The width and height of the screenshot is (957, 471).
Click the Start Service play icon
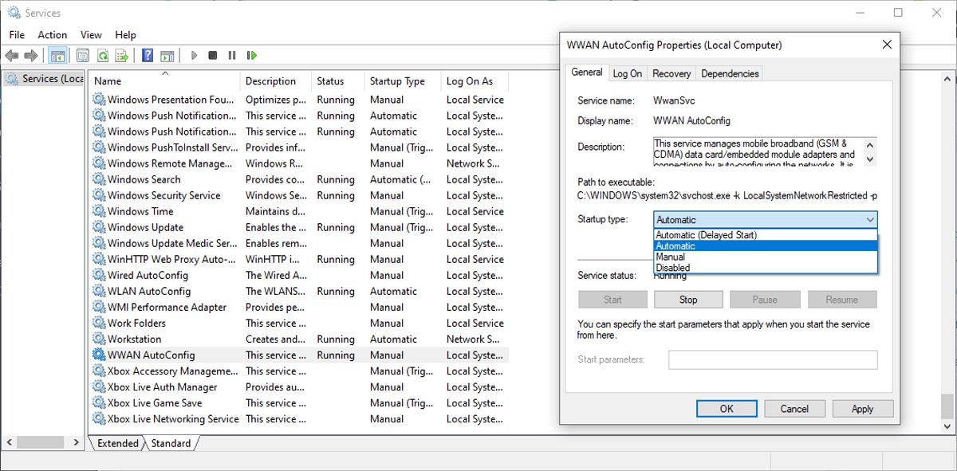(x=194, y=56)
